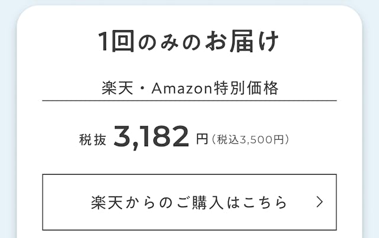Viewport: 379px width, 238px height.
Task: Open the 楽天からのご購入はこちら purchase button
Action: (189, 202)
